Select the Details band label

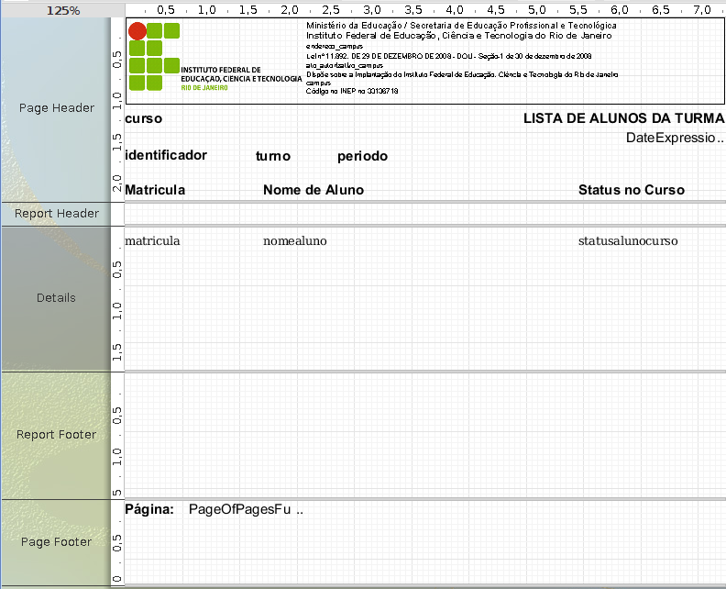click(x=57, y=298)
